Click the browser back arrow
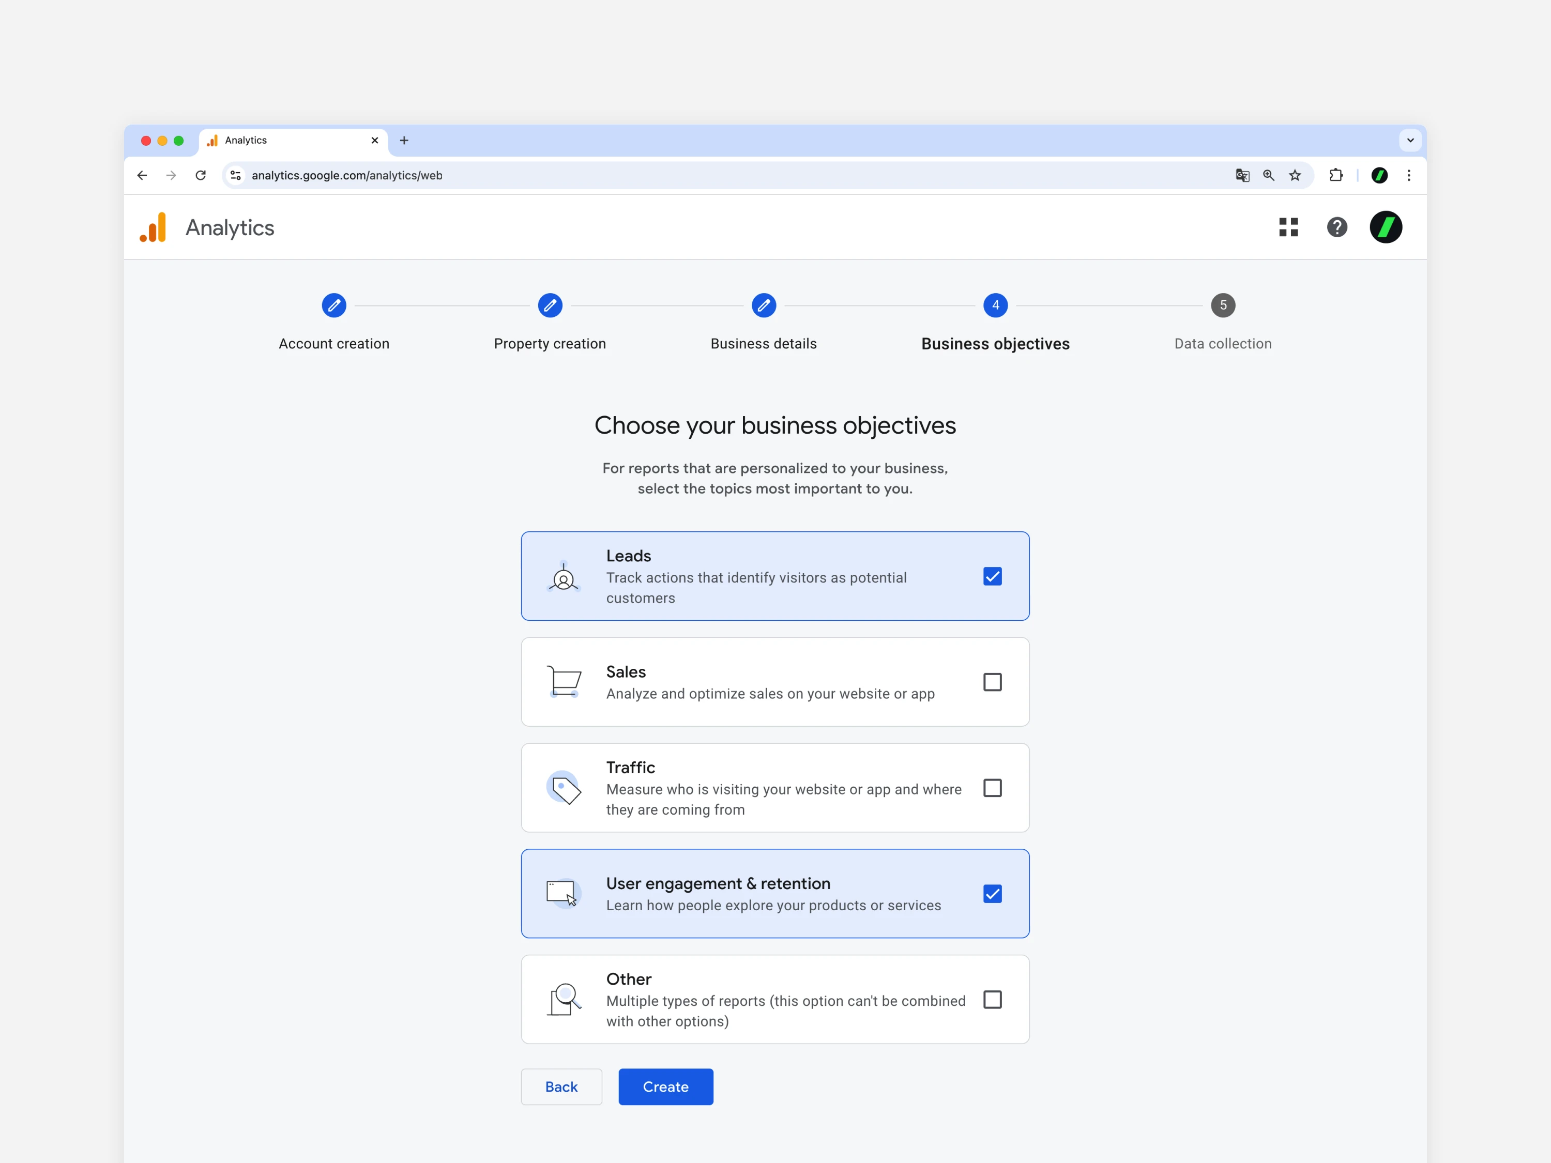The height and width of the screenshot is (1163, 1551). coord(142,175)
